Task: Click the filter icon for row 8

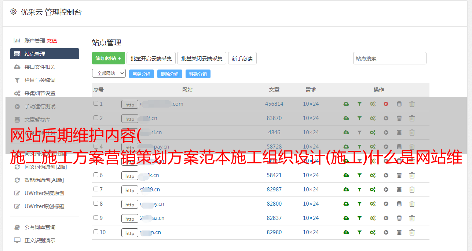Action: click(359, 204)
